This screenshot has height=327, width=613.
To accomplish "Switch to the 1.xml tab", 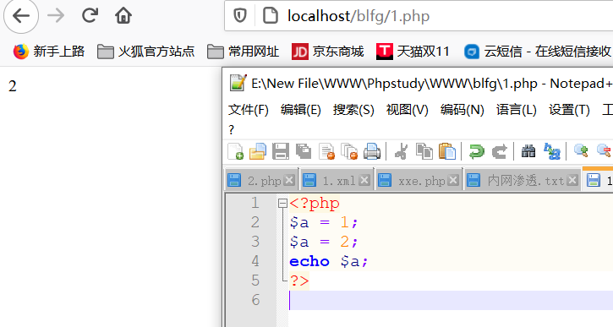I will point(337,181).
